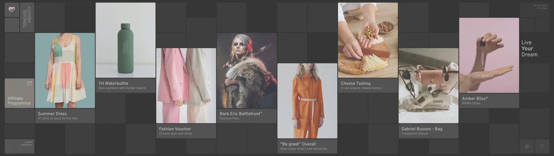The width and height of the screenshot is (554, 156).
Task: Click the target location icon
Action: [527, 146]
